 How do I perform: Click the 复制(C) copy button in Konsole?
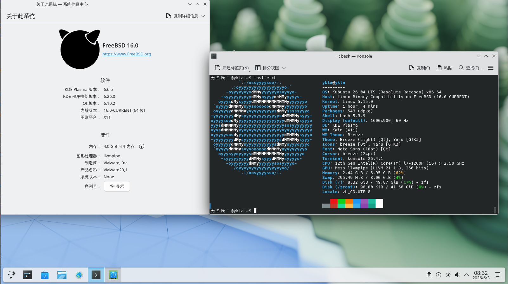tap(420, 68)
